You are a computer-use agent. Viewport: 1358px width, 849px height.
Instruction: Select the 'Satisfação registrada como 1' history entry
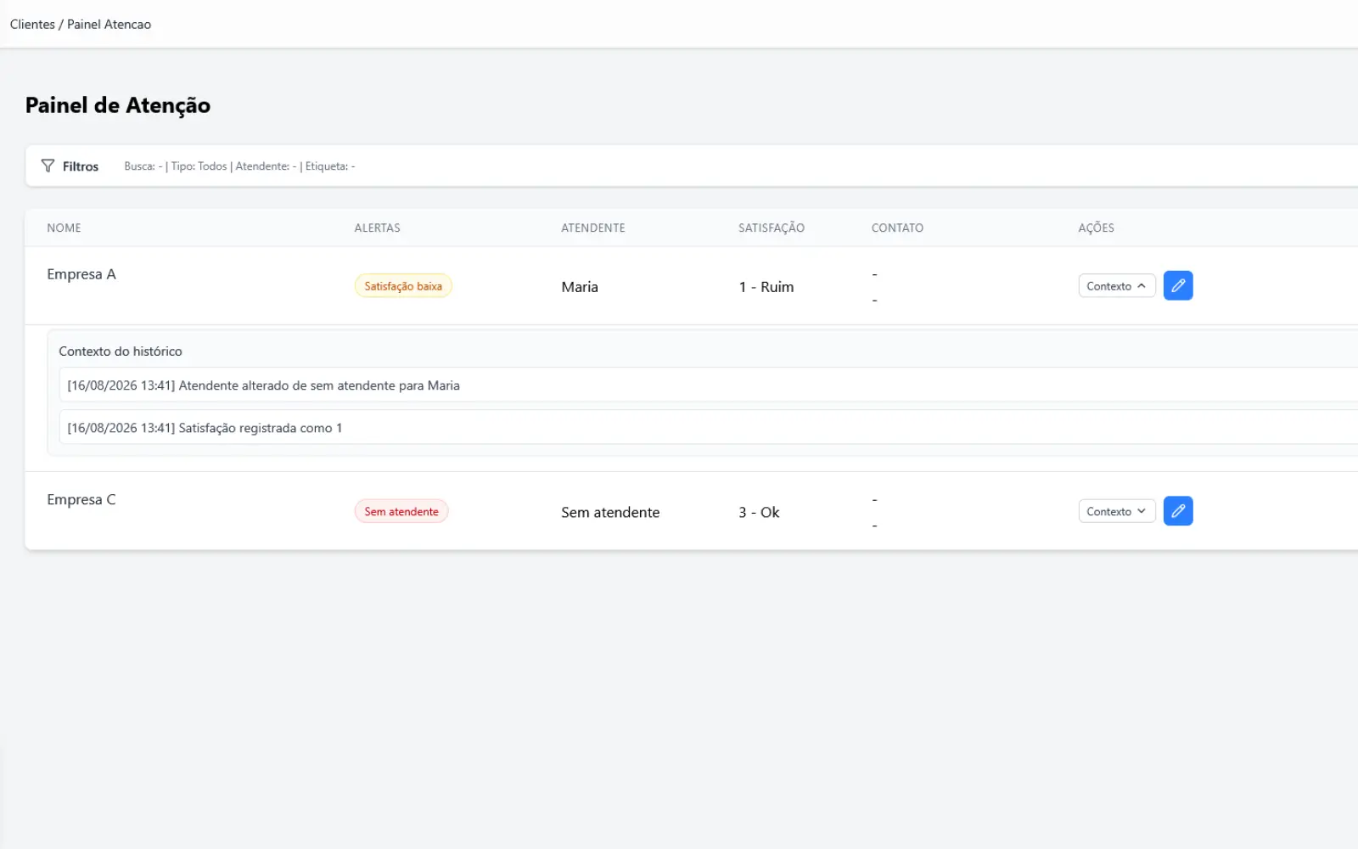coord(709,427)
